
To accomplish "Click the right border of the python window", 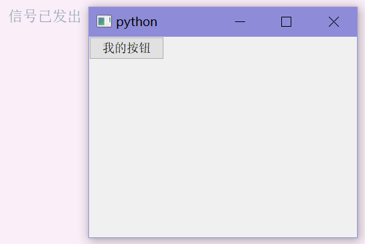I will 357,137.
